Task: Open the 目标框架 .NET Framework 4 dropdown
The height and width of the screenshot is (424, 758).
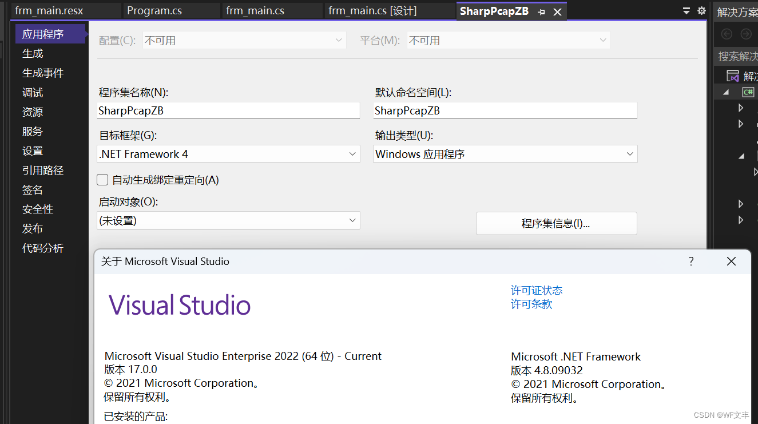Action: tap(228, 154)
